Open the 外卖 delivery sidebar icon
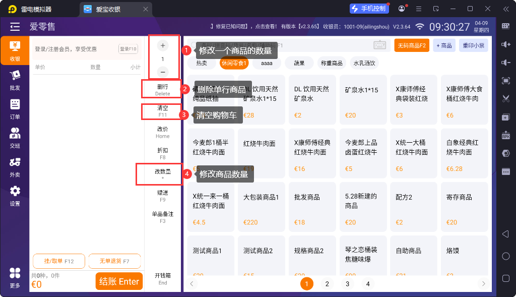The image size is (516, 297). click(x=15, y=166)
